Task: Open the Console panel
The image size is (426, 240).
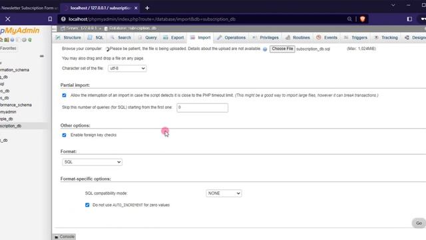Action: (65, 237)
